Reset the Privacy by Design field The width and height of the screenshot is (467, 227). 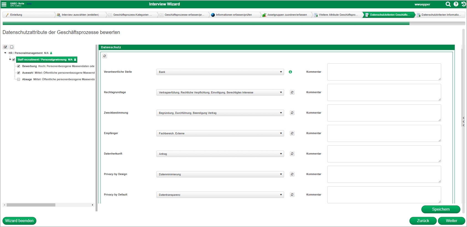(x=292, y=174)
